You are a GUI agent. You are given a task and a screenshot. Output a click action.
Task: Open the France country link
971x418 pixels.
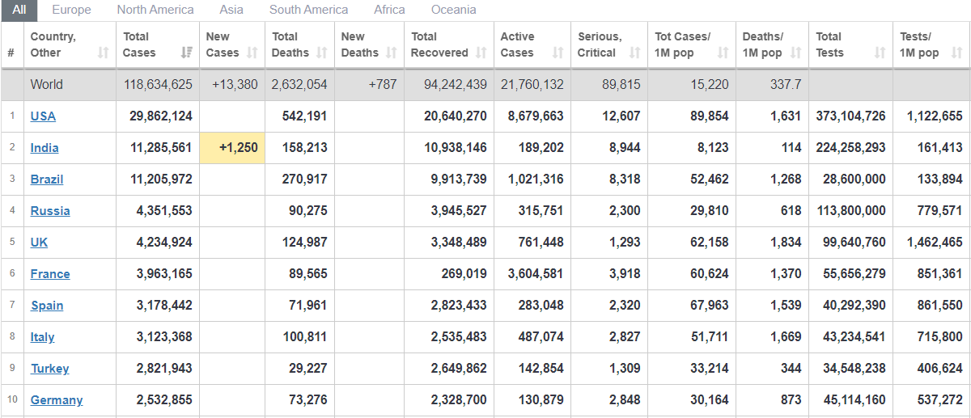point(50,273)
